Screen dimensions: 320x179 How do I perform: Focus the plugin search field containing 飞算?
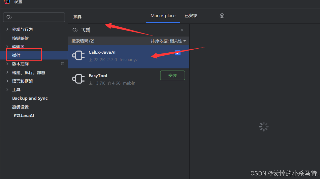click(x=128, y=30)
